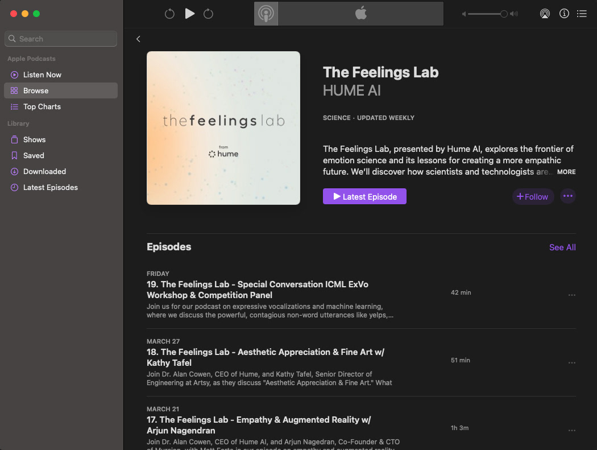This screenshot has height=450, width=597.
Task: Open options for episode 17 row
Action: (x=571, y=430)
